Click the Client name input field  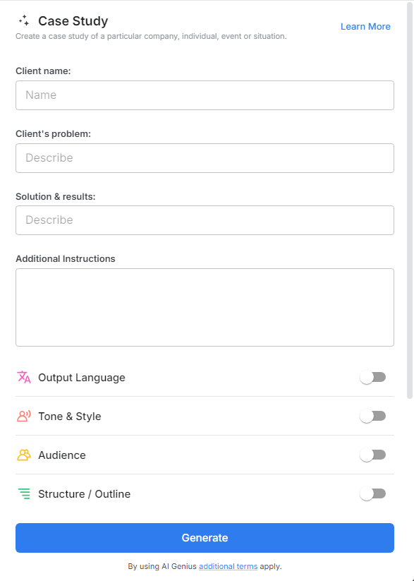tap(205, 95)
